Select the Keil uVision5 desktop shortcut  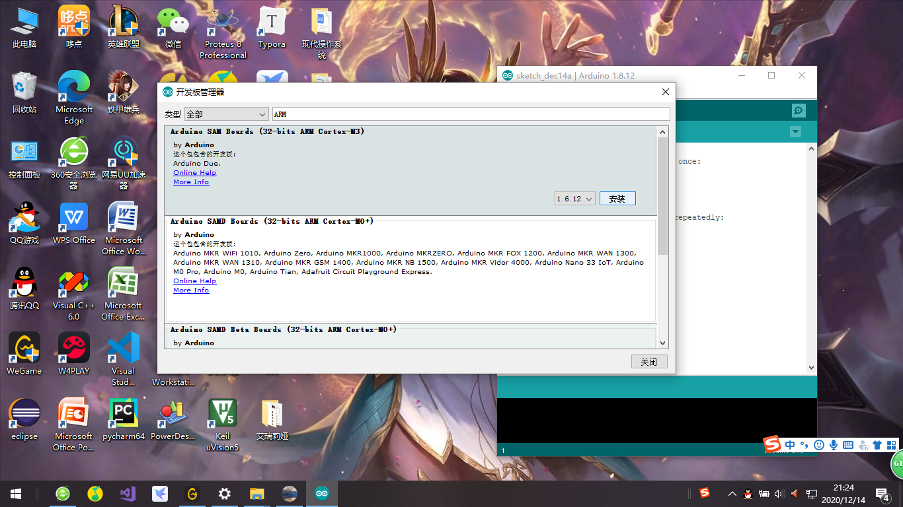pos(223,425)
